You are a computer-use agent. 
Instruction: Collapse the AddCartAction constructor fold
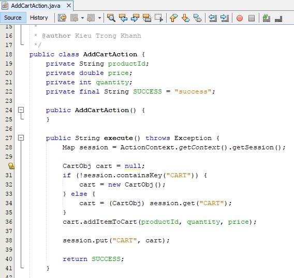[x=21, y=110]
